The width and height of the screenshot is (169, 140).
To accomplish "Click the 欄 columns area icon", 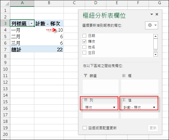I will point(124,76).
